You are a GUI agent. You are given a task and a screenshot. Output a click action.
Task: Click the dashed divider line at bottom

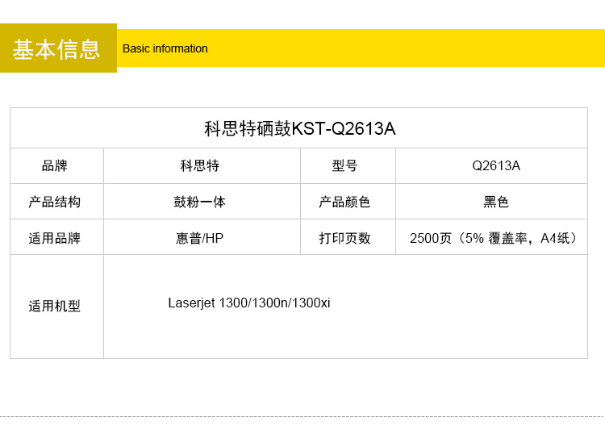click(x=302, y=416)
